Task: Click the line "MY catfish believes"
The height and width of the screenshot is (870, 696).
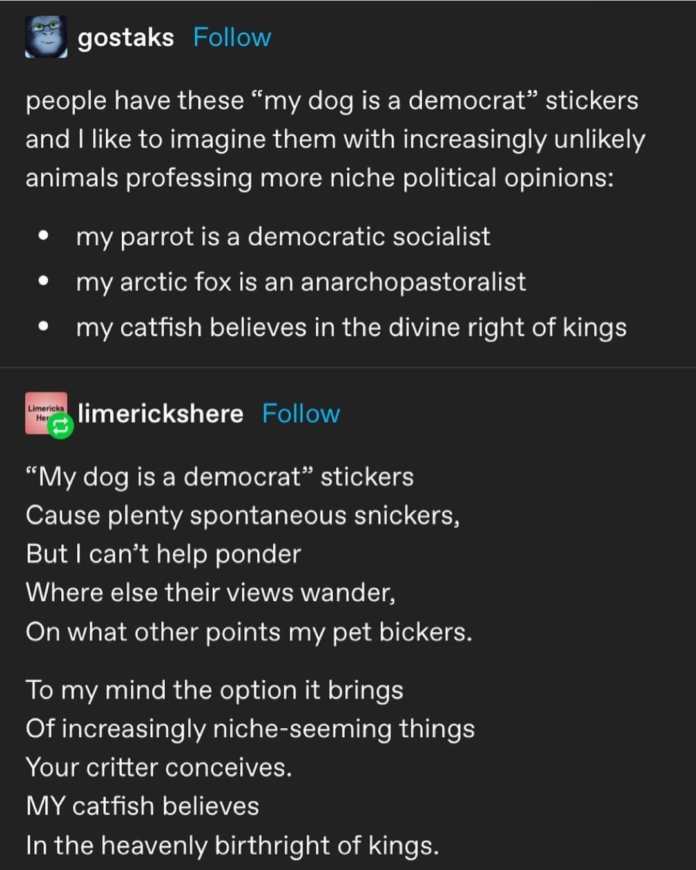Action: coord(142,806)
